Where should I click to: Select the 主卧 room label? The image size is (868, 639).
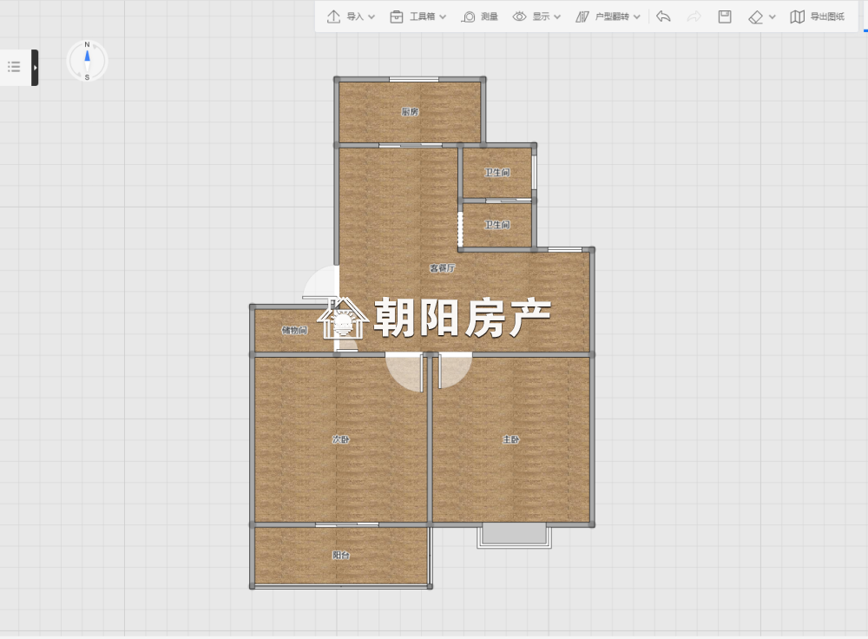[x=511, y=439]
